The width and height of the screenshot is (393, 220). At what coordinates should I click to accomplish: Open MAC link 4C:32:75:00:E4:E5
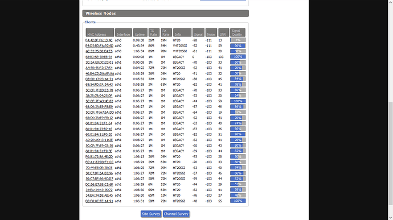point(99,51)
